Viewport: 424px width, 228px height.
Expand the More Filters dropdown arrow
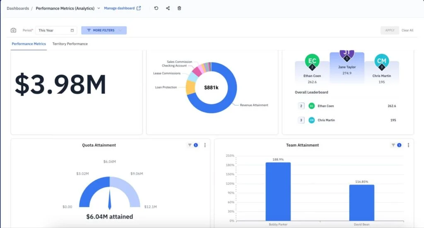[x=120, y=30]
